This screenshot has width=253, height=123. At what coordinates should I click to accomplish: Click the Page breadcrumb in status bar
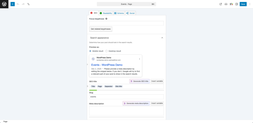(5, 121)
